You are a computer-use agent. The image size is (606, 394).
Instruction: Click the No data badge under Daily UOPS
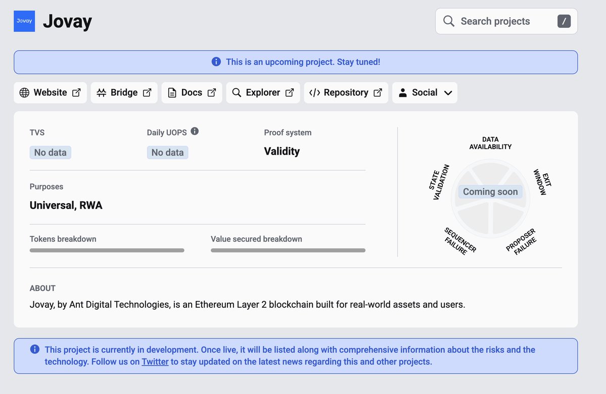167,153
